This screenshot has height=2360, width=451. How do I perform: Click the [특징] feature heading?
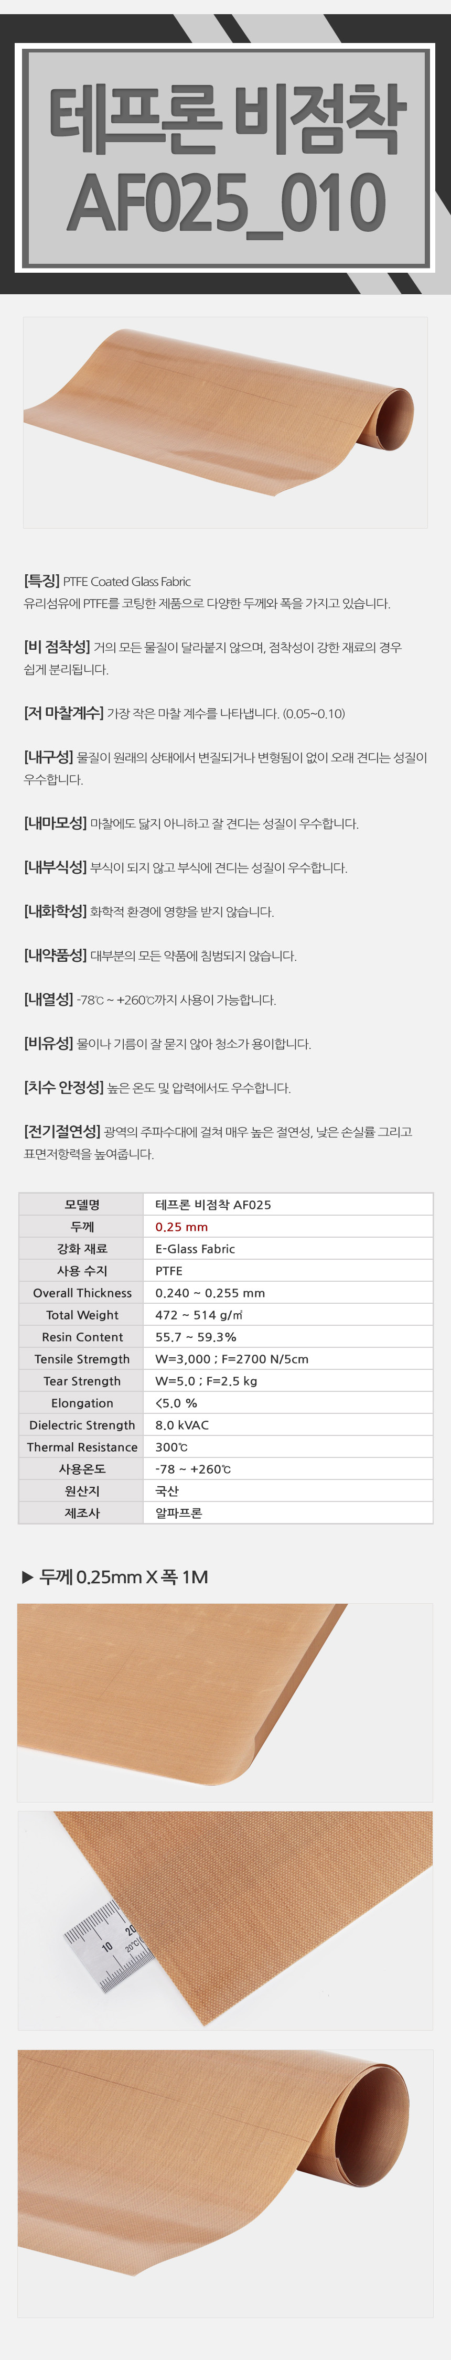tap(41, 581)
